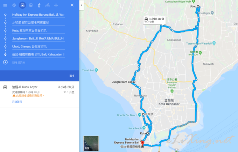Switch to public transit travel mode
The width and height of the screenshot is (238, 152).
point(31,5)
